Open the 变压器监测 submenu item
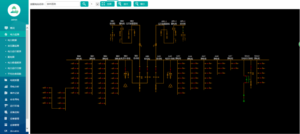Image resolution: width=300 pixels, height=134 pixels. coord(13,46)
